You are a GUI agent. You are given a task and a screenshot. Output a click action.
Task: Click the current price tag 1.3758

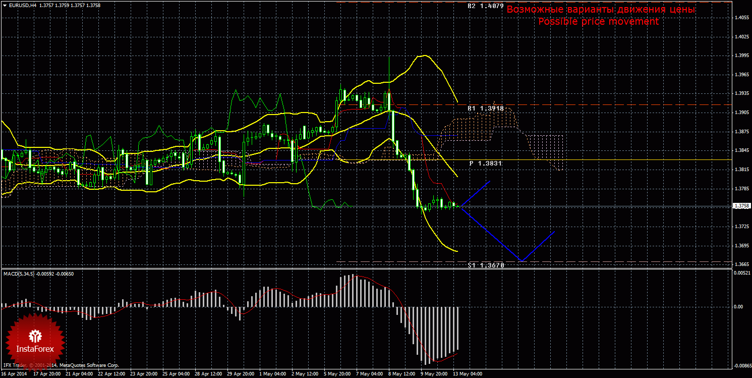point(741,206)
